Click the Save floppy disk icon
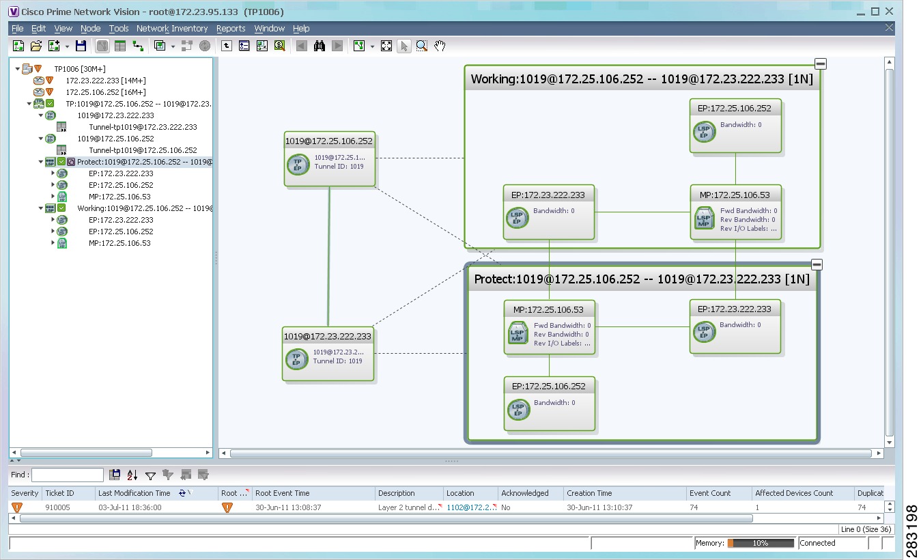921x560 pixels. click(81, 46)
